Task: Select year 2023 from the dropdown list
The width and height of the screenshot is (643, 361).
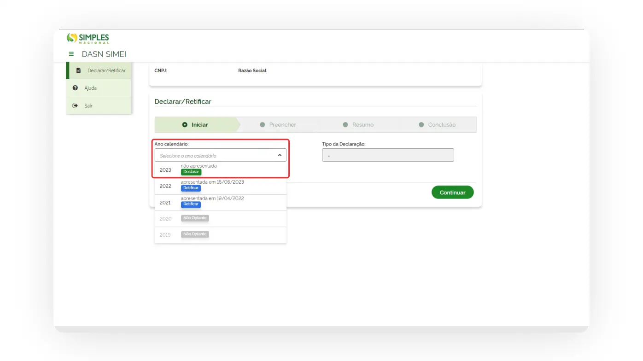Action: [x=165, y=170]
